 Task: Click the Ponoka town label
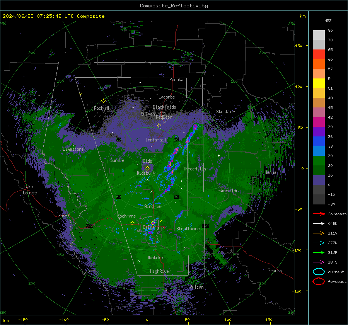(176, 80)
